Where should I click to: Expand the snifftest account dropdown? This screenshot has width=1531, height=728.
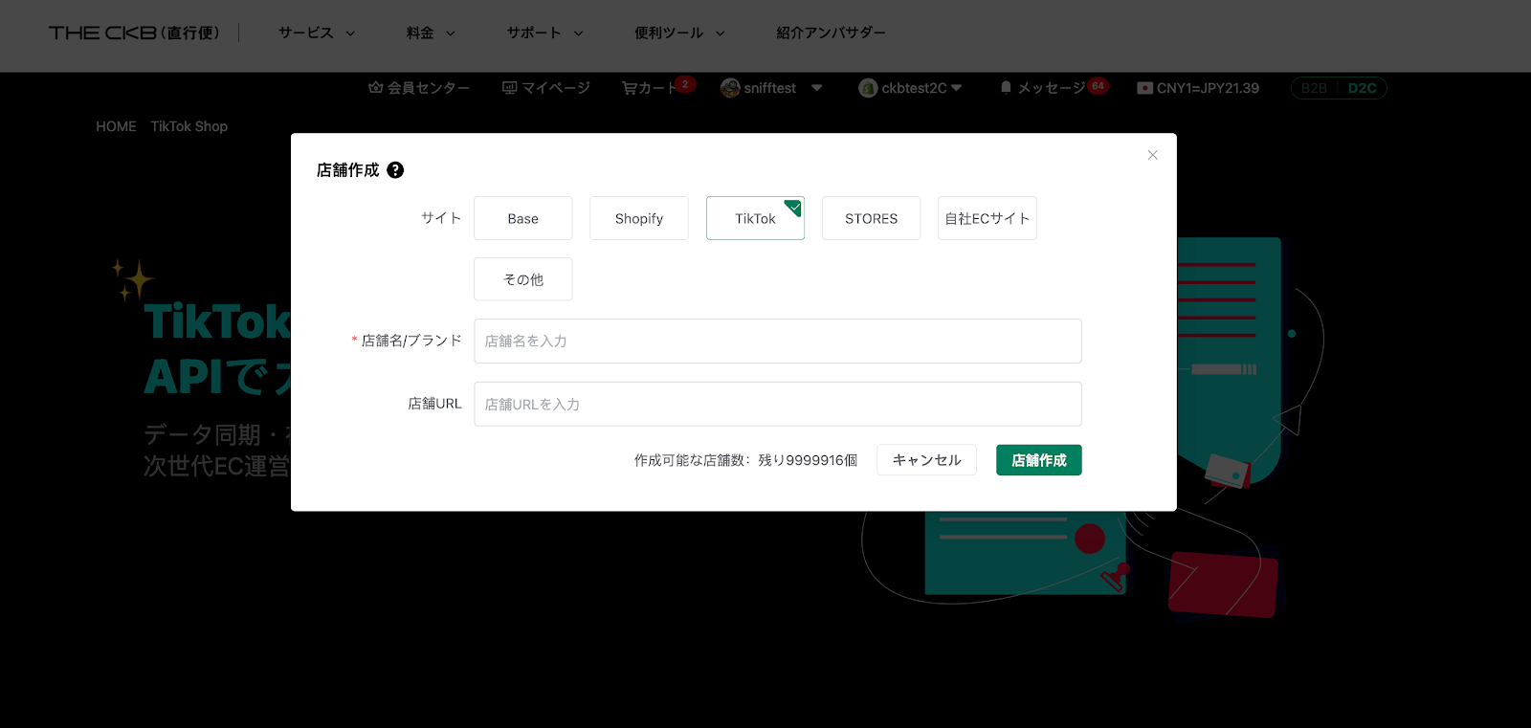816,88
